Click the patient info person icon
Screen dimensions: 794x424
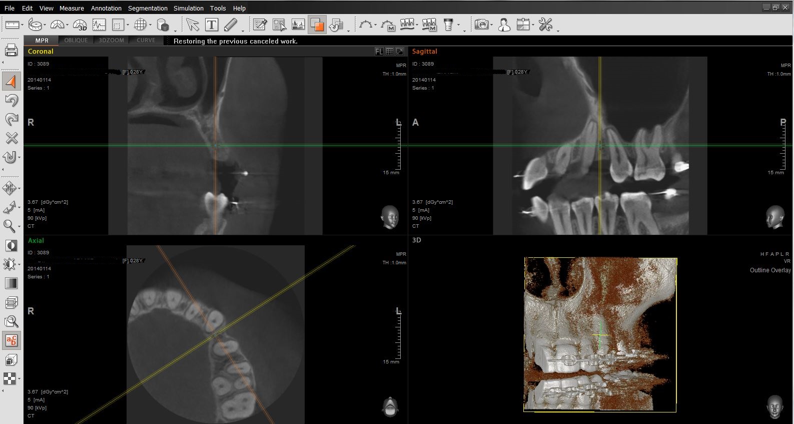click(x=504, y=25)
